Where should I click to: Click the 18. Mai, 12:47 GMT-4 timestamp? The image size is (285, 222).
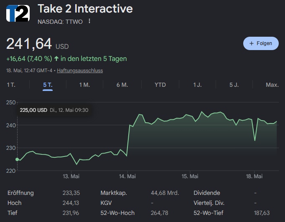[x=29, y=71]
